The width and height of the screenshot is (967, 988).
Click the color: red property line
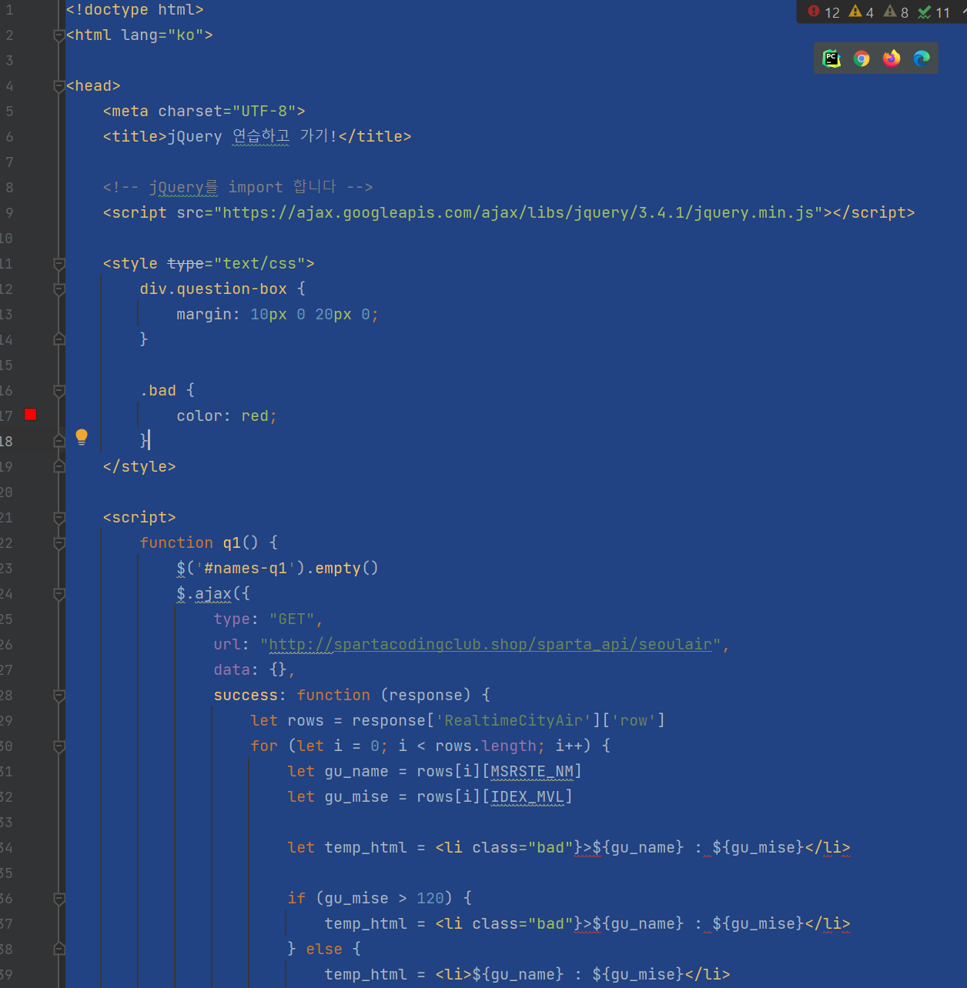227,416
